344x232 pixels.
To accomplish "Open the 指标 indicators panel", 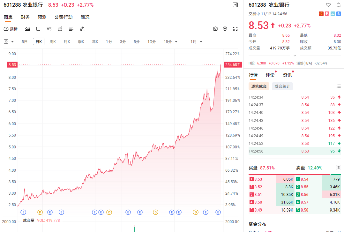I will pos(11,29).
